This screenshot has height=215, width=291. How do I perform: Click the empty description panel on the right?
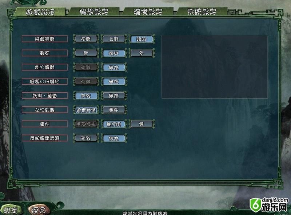coord(215,67)
